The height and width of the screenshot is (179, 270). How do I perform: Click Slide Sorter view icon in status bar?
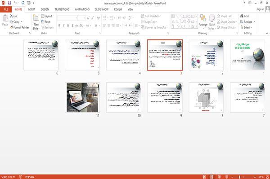211,177
